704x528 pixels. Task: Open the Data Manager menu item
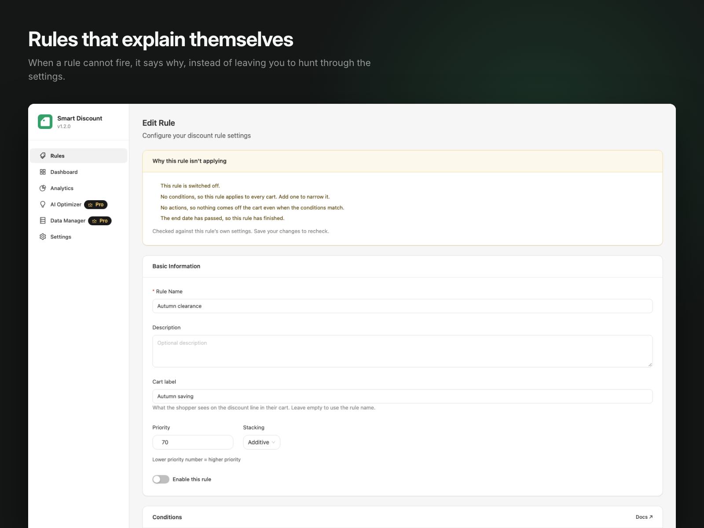point(79,221)
